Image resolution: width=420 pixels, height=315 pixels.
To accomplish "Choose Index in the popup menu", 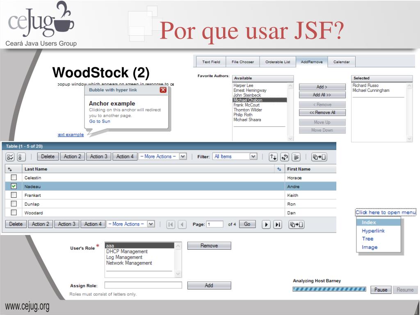I will 379,222.
